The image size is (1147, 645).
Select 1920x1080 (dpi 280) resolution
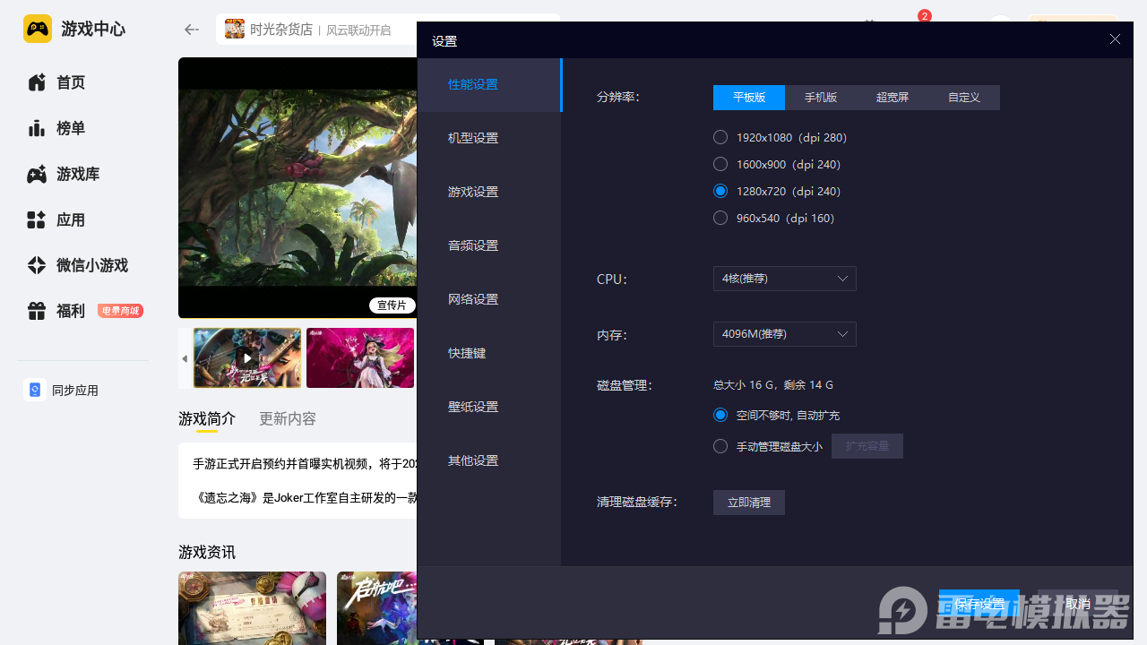coord(720,137)
